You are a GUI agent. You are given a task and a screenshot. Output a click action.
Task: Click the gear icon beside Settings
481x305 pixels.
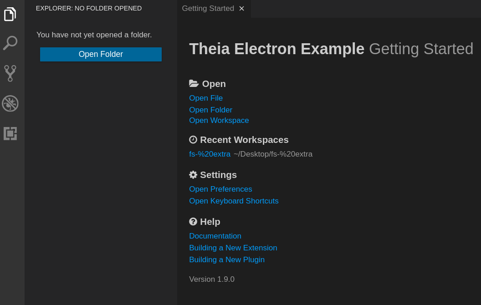click(193, 175)
